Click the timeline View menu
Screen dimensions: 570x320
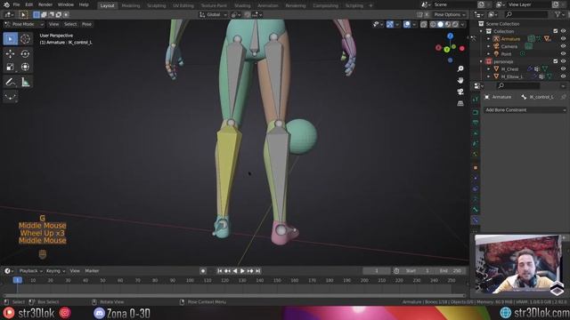point(75,271)
